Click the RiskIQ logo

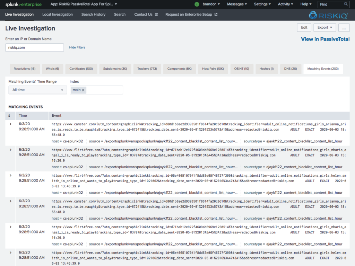tap(328, 15)
